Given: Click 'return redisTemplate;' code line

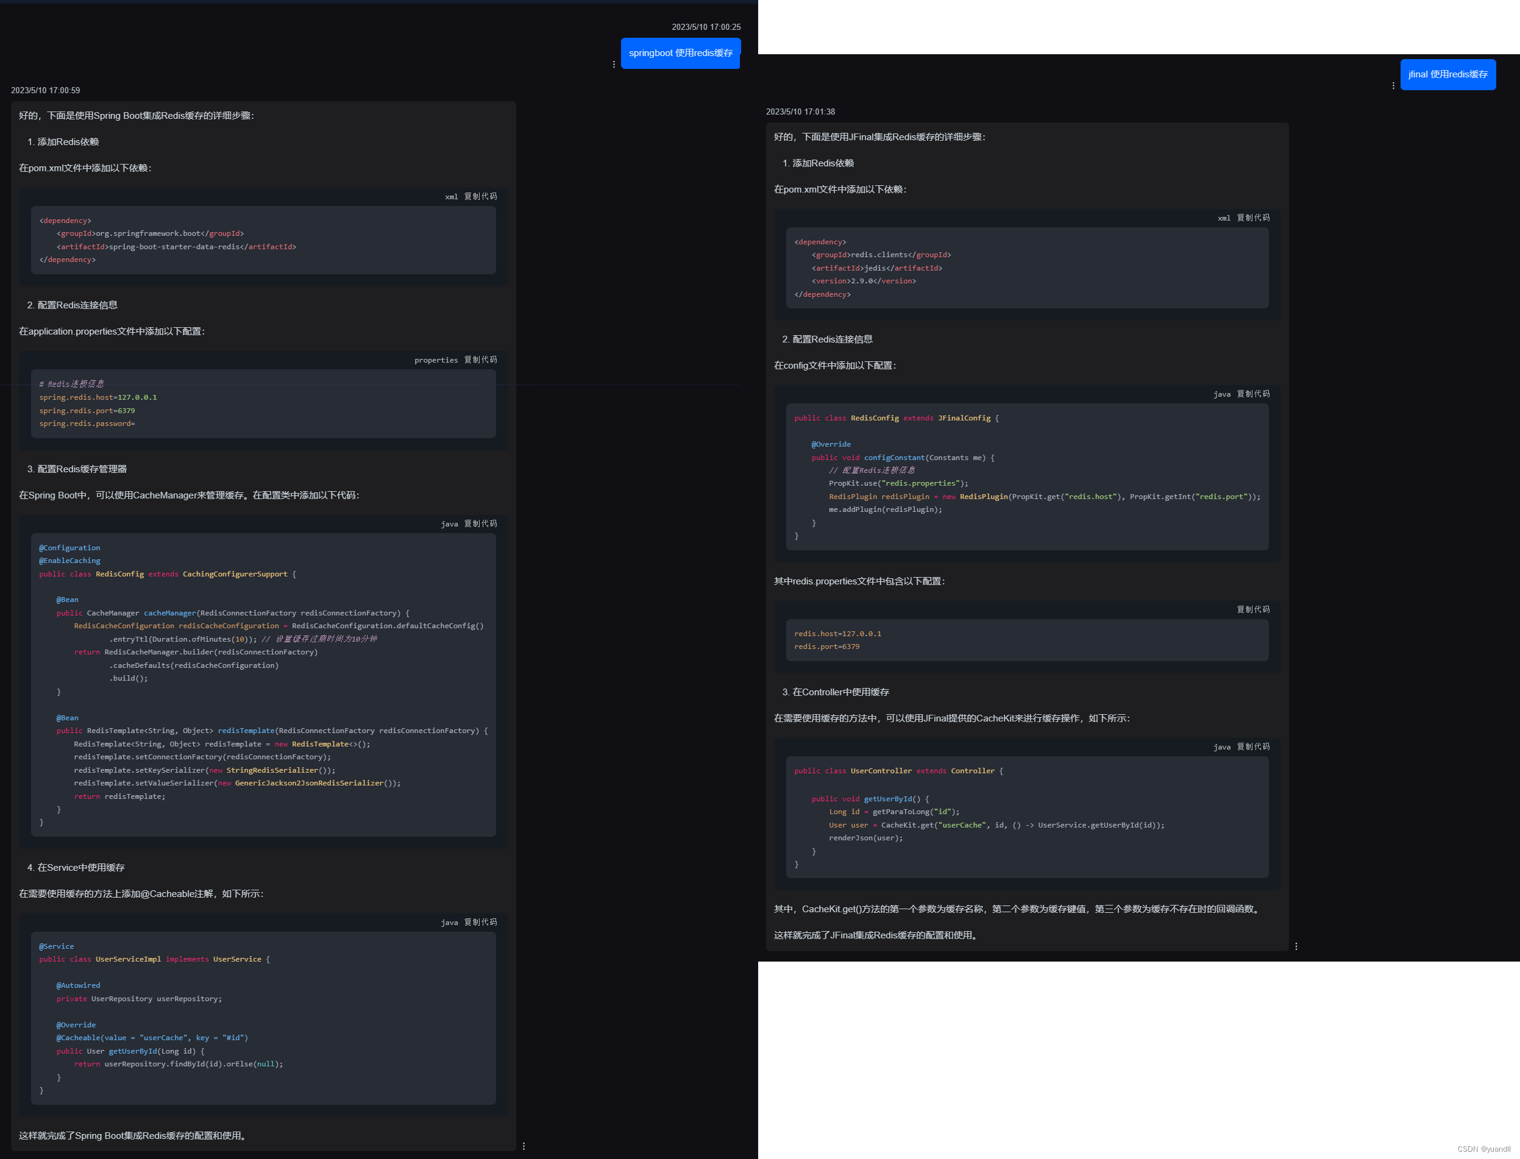Looking at the screenshot, I should pos(119,797).
